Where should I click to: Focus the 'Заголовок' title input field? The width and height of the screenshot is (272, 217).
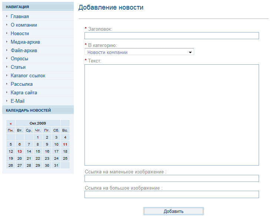(x=172, y=36)
